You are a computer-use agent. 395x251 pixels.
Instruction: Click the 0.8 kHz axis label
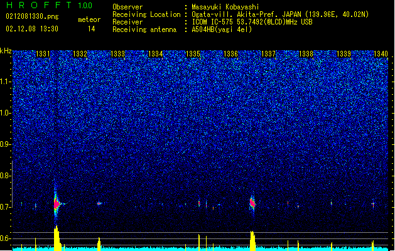tap(6, 176)
